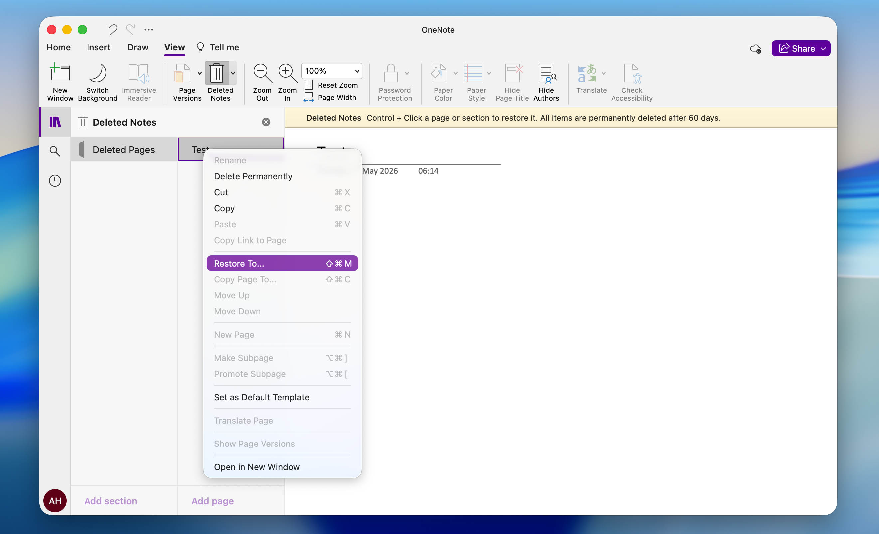Click the sidebar search magnifier icon

click(x=55, y=151)
